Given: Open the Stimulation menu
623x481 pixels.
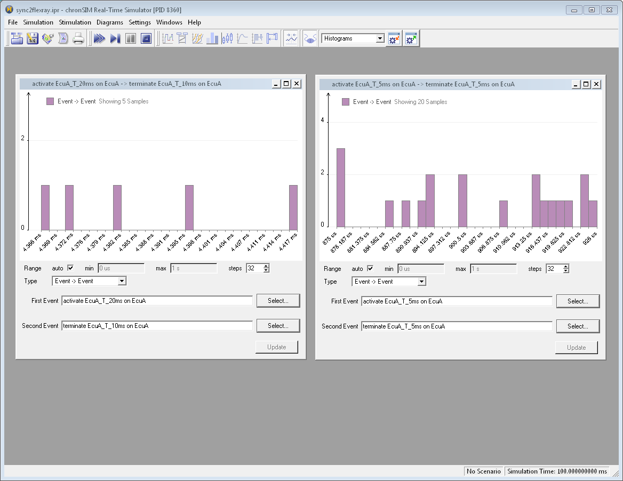Looking at the screenshot, I should point(75,22).
